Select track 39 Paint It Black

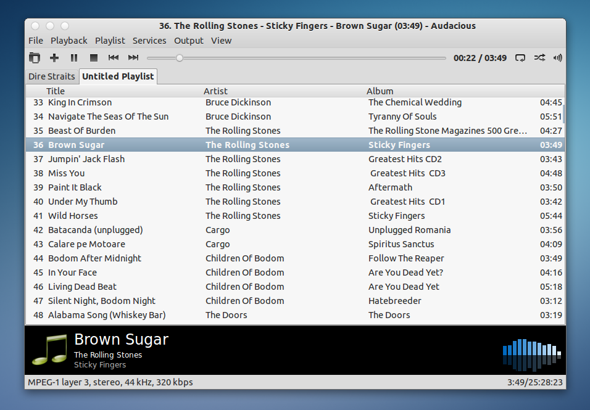296,187
